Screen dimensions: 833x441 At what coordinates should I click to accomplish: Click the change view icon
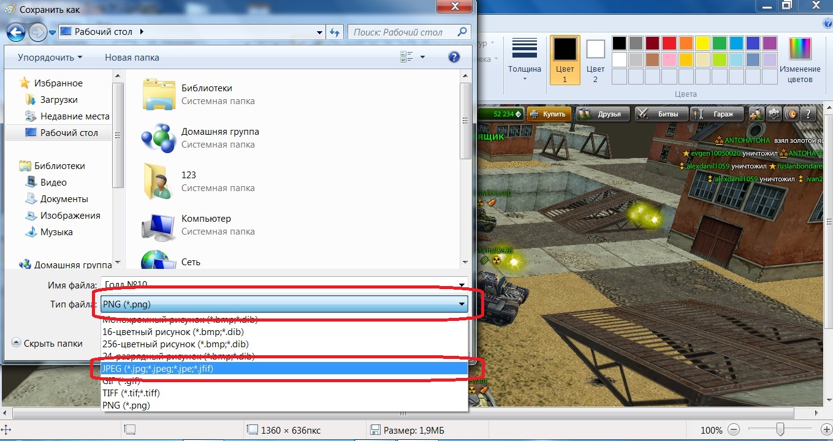(x=407, y=57)
